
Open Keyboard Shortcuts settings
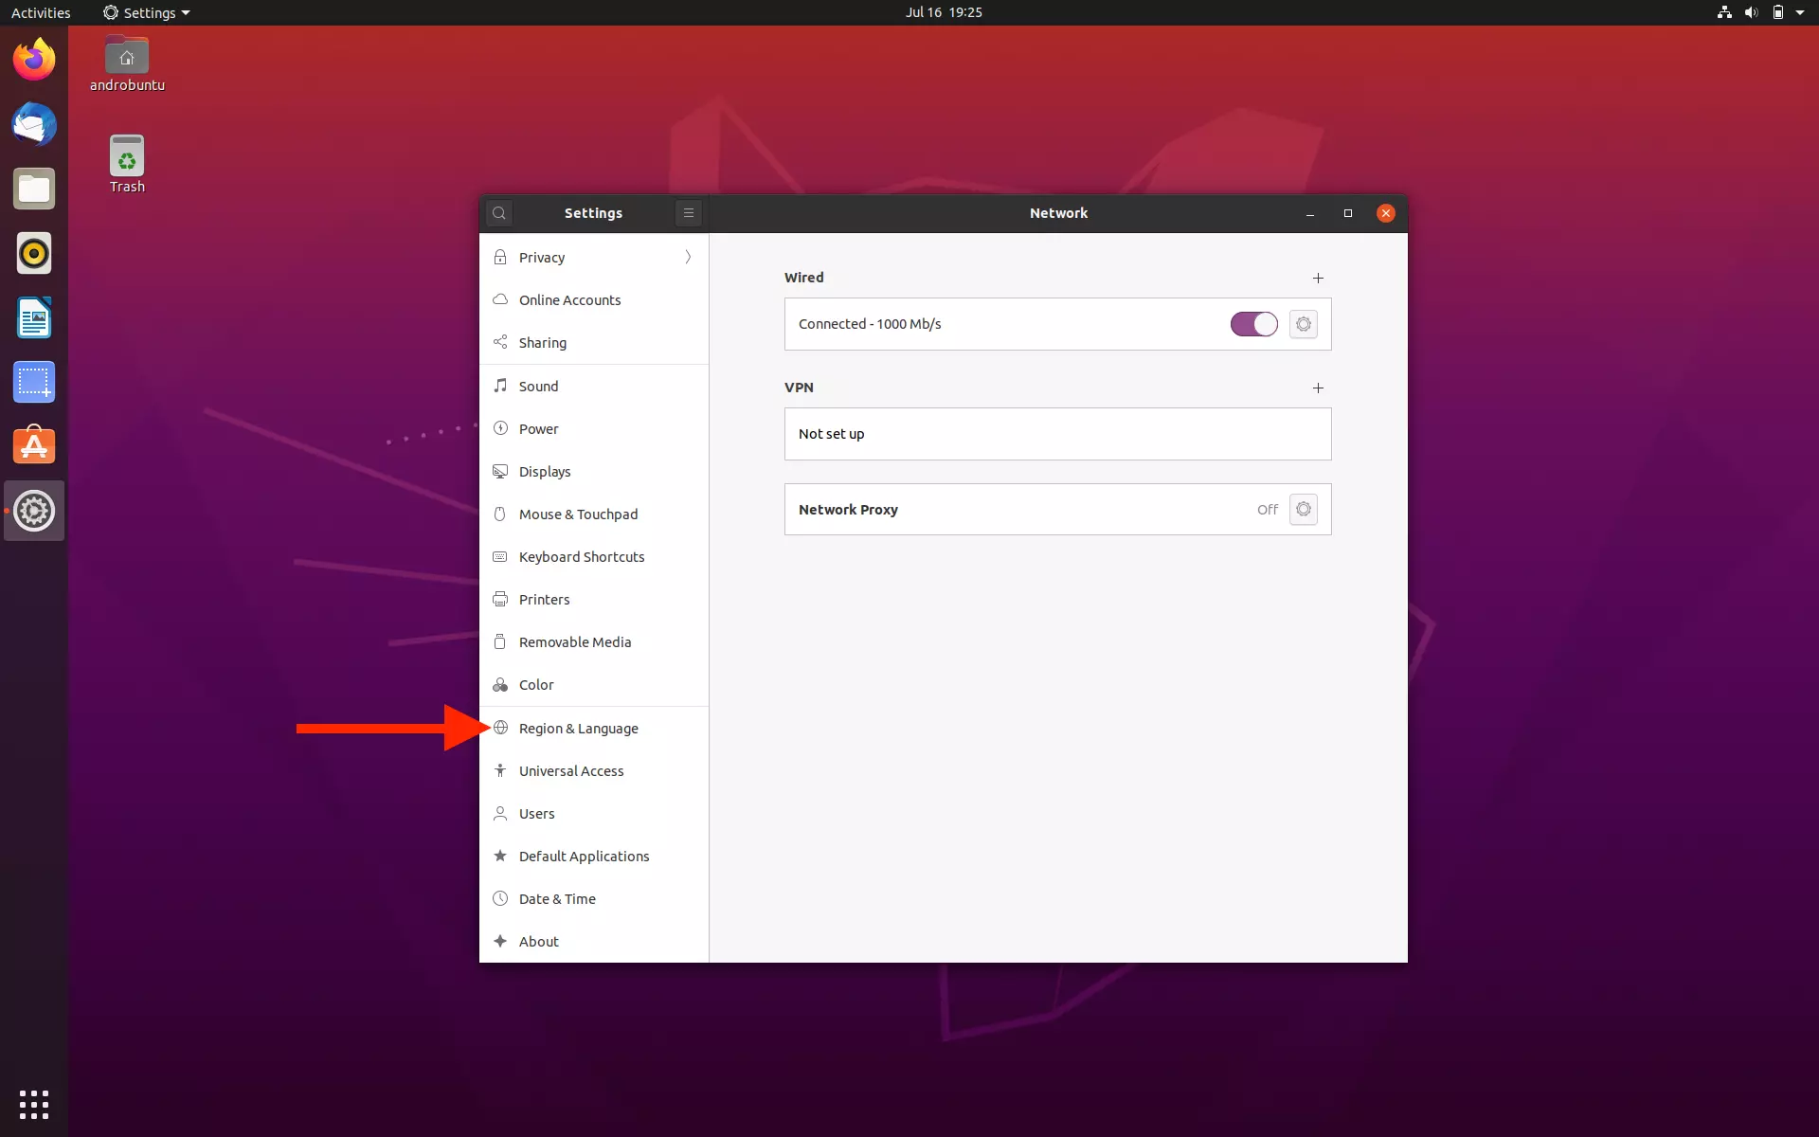(x=581, y=556)
